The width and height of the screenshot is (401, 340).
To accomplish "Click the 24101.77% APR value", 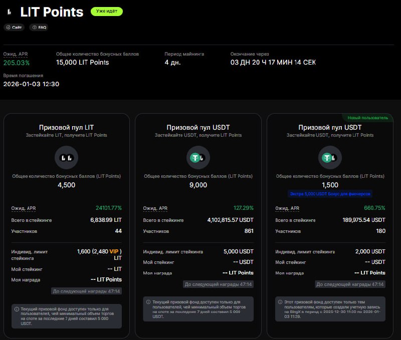I will 109,208.
